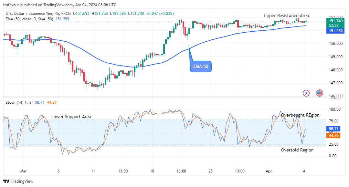Screen dimensions: 349x187
Task: Click the +0.047 (+0.03%) change value
Action: (160, 14)
